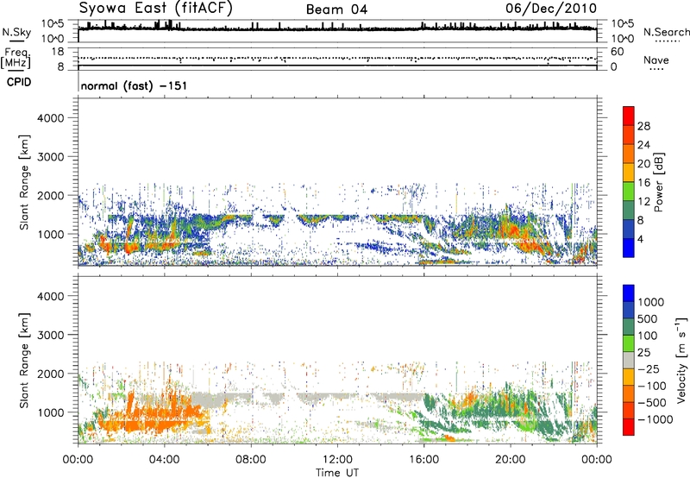Click the "24" label on power colorbar
The image size is (690, 478).
[643, 145]
